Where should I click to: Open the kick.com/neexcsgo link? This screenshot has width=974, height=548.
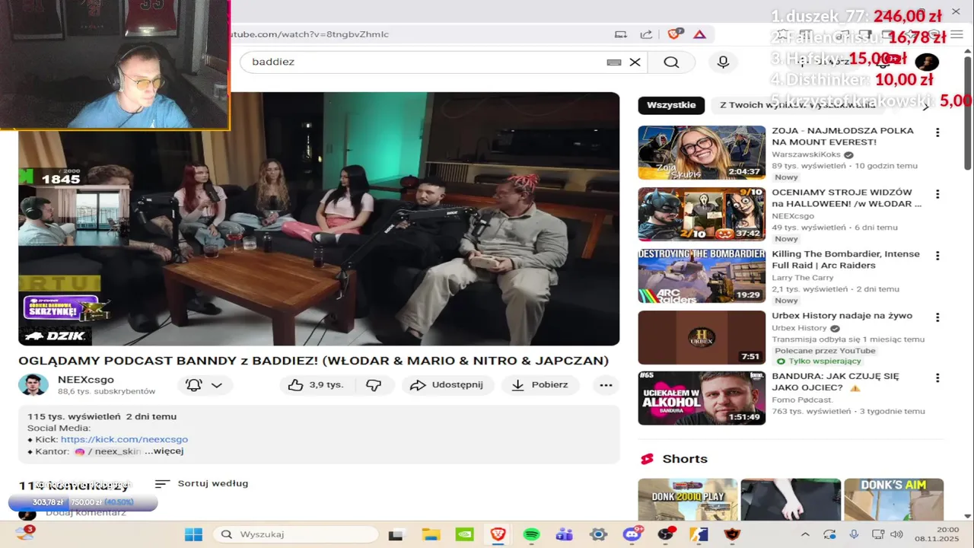[x=124, y=439]
